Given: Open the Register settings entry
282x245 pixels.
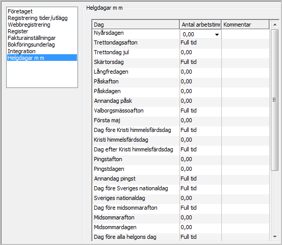Looking at the screenshot, I should (18, 31).
